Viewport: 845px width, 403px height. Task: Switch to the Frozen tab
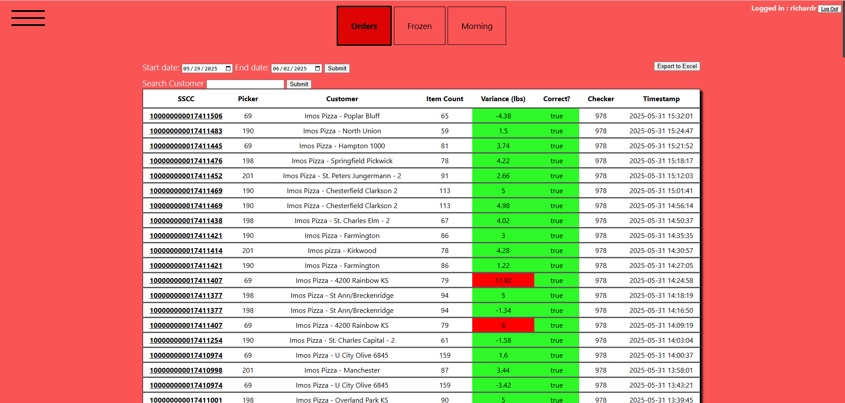pos(419,26)
